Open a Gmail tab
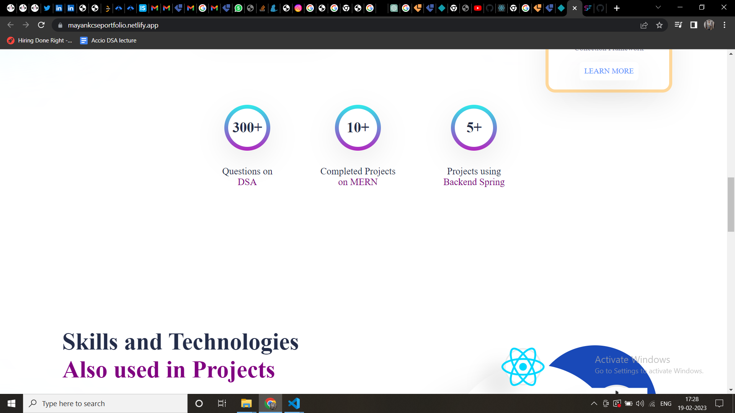Screen dimensions: 735x413 (x=155, y=8)
